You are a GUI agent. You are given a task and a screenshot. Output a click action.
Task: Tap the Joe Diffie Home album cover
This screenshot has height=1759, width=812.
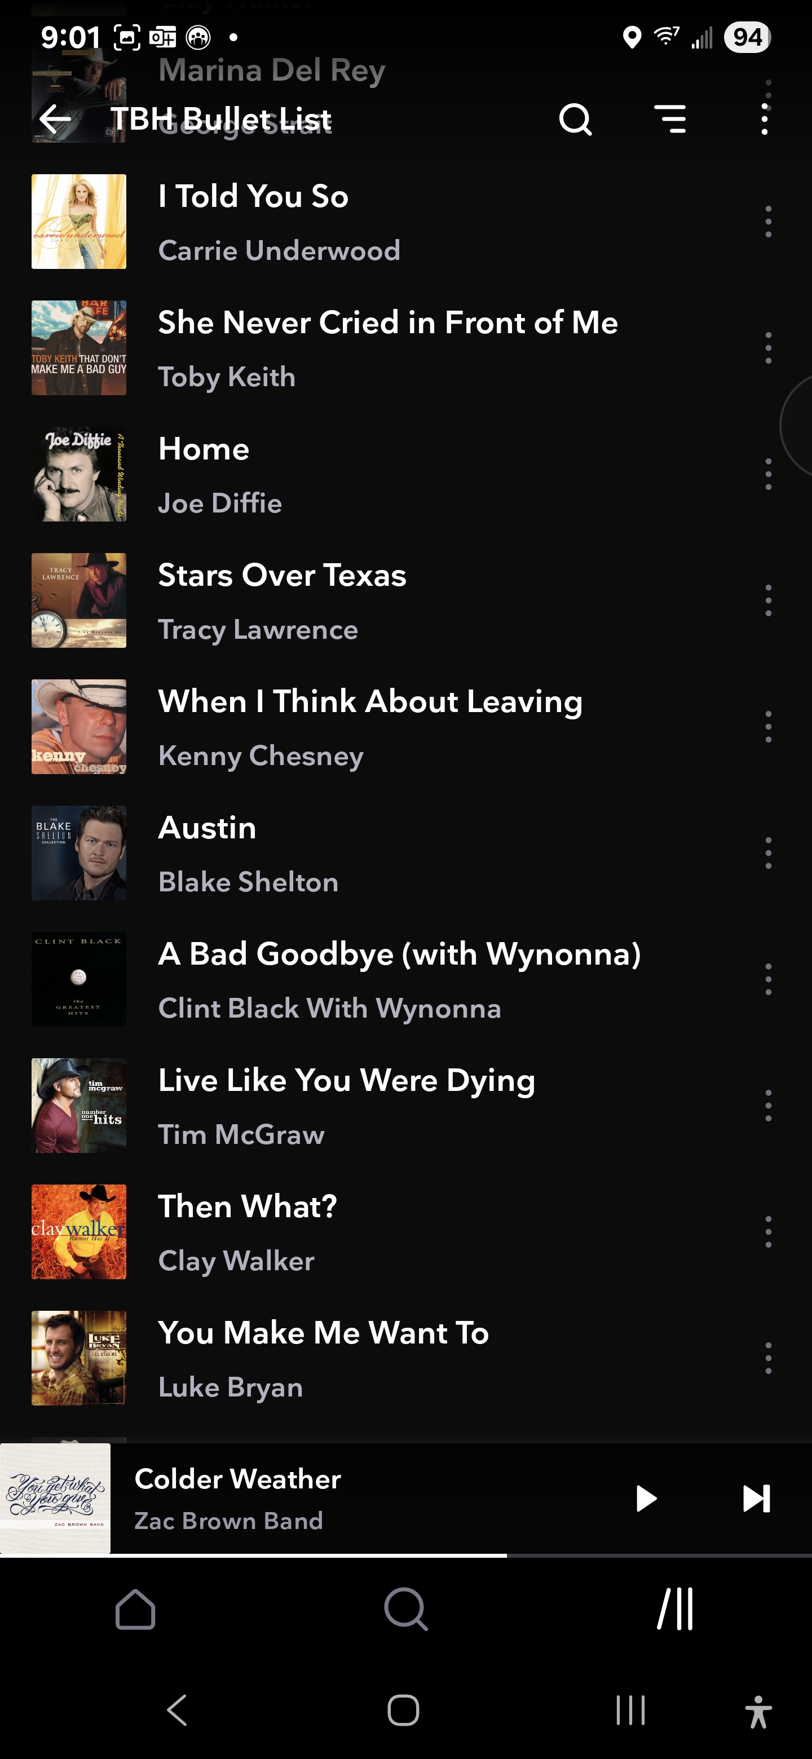(78, 474)
